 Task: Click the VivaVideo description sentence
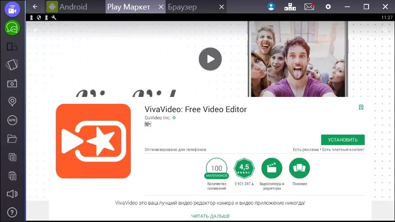pos(210,203)
